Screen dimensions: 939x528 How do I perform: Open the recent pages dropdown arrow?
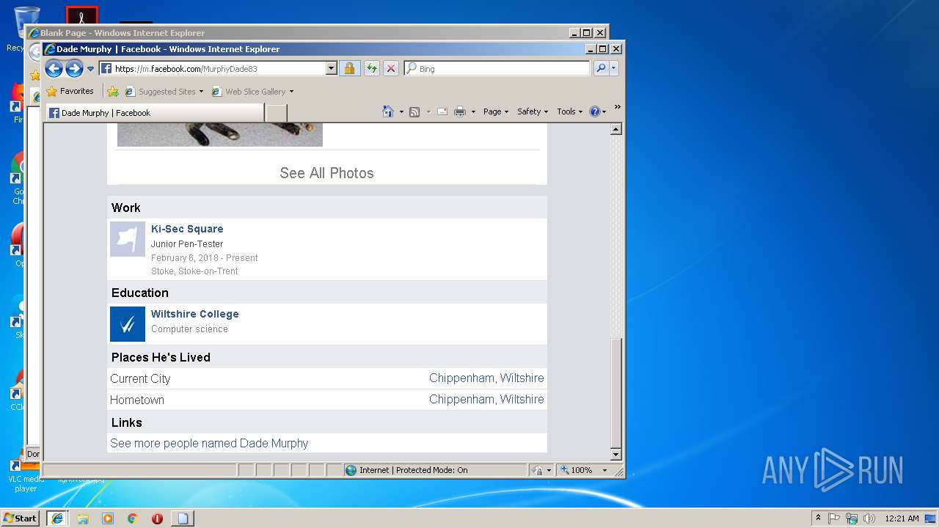click(91, 69)
